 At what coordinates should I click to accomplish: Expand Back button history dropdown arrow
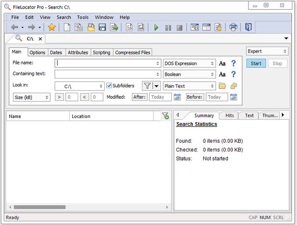pos(22,28)
